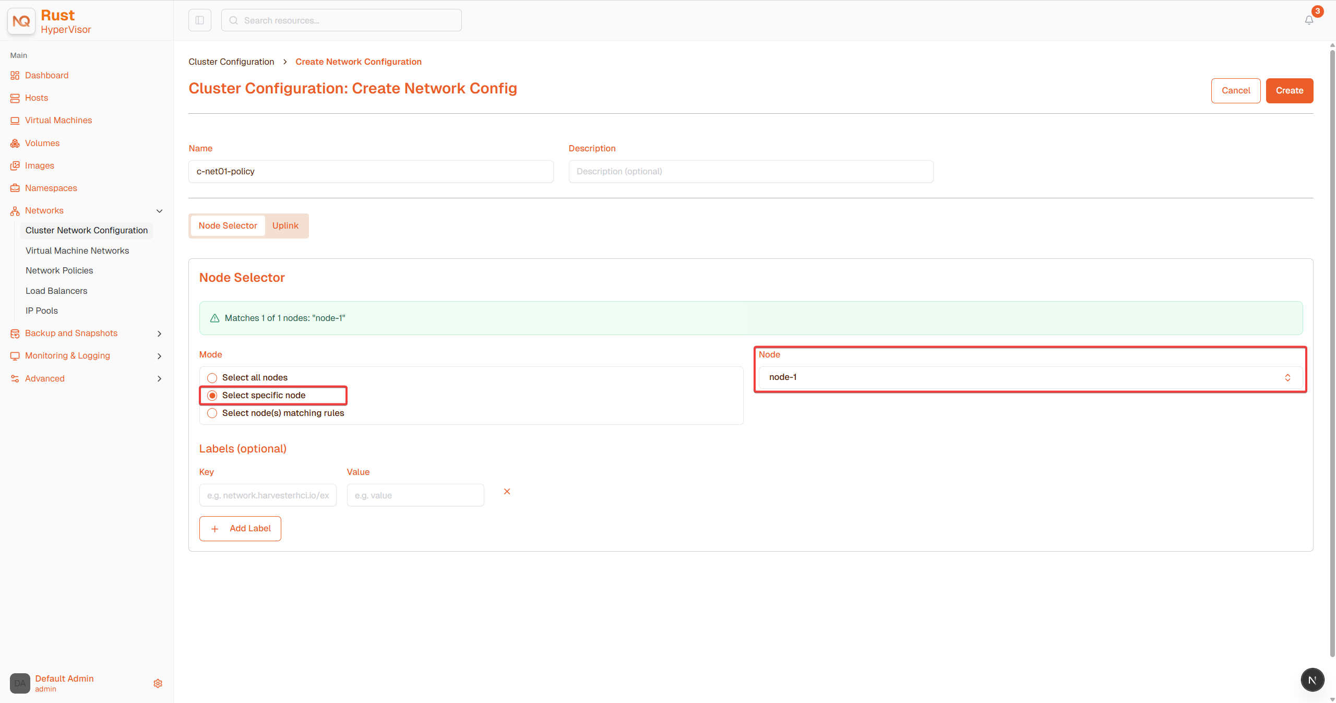Click the Networks topology icon
This screenshot has width=1336, height=703.
tap(15, 211)
